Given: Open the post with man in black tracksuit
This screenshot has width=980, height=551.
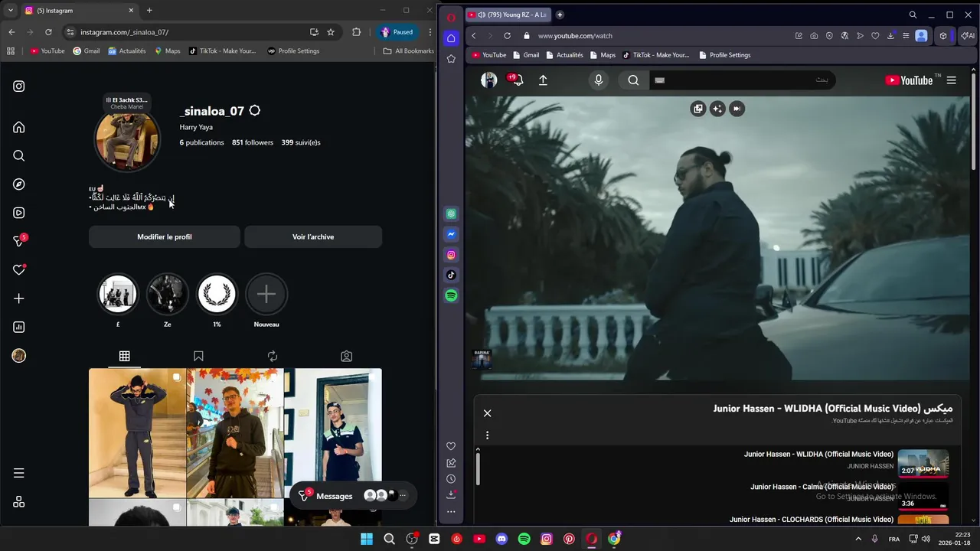Looking at the screenshot, I should (x=137, y=433).
